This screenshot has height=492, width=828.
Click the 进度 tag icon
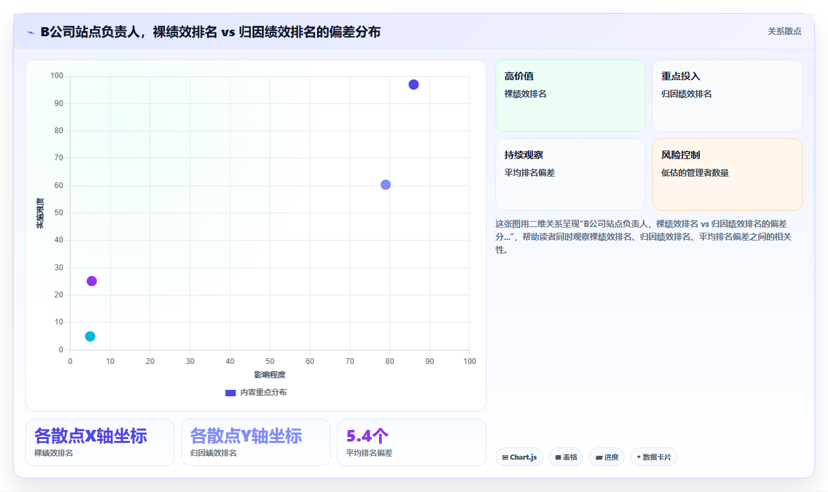click(x=599, y=457)
